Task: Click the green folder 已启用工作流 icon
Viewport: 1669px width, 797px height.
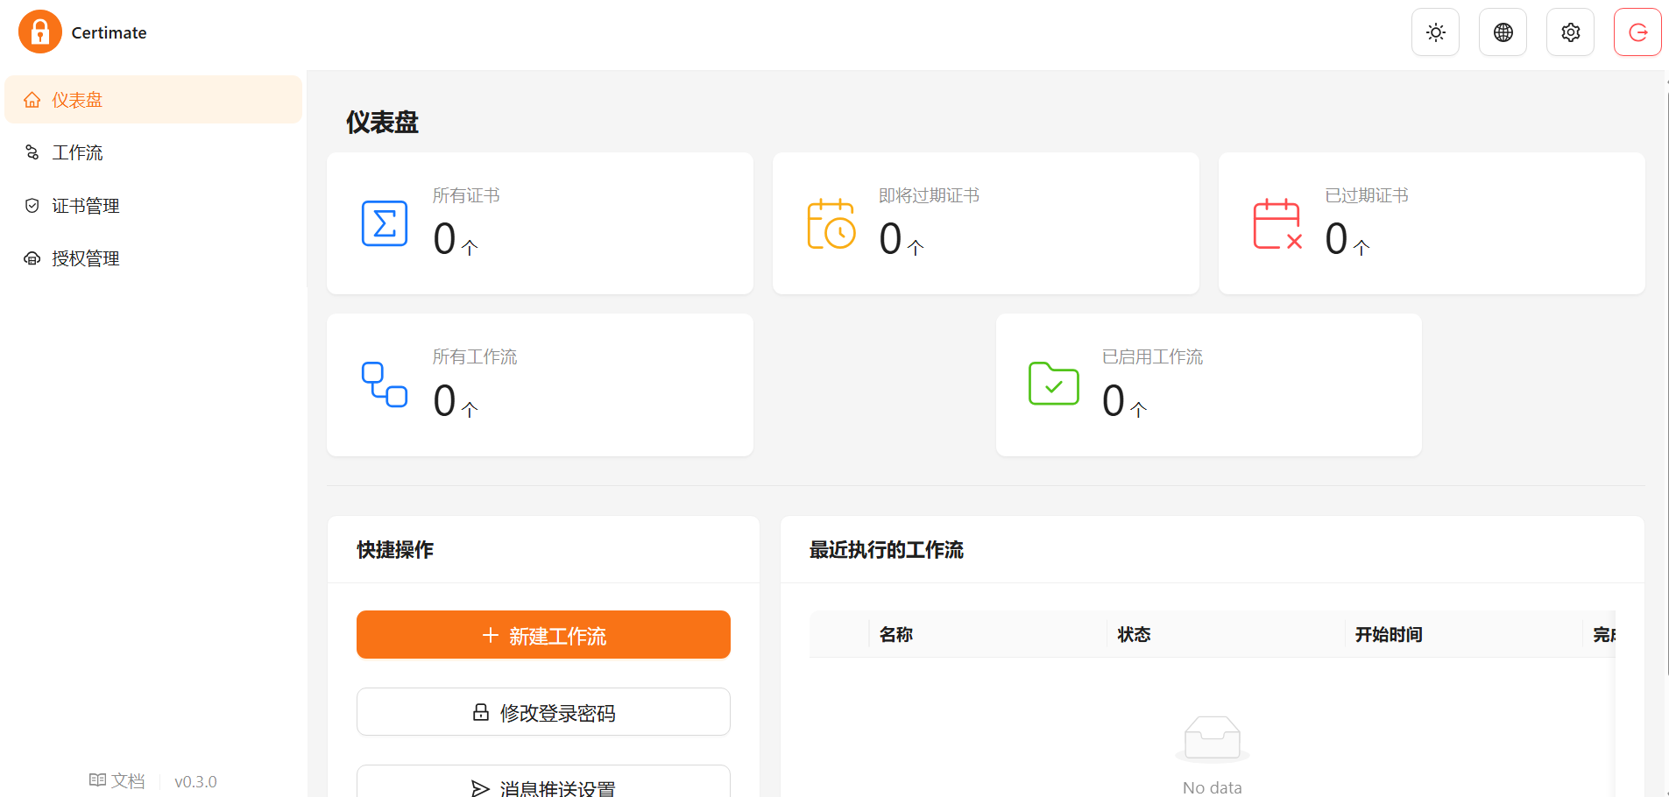Action: pos(1053,384)
